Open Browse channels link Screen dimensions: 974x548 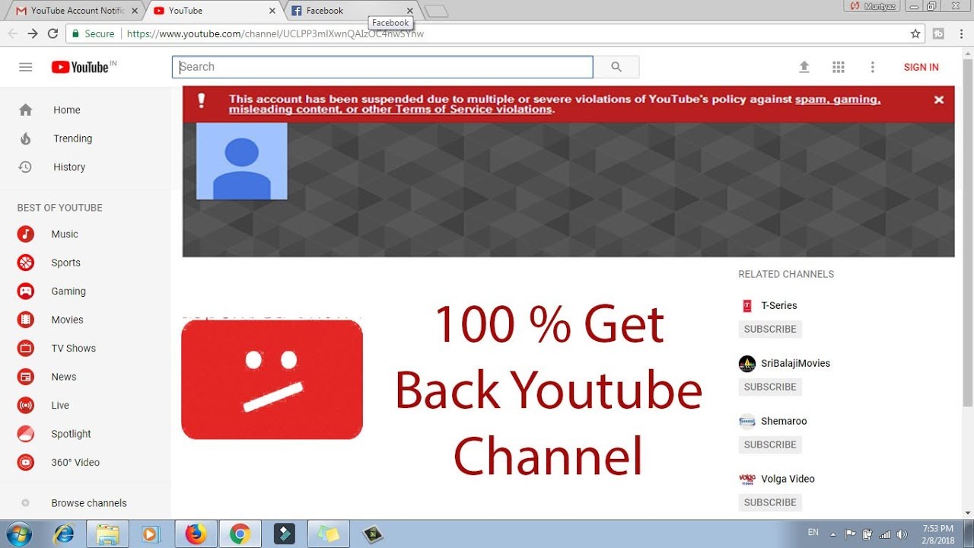[89, 503]
